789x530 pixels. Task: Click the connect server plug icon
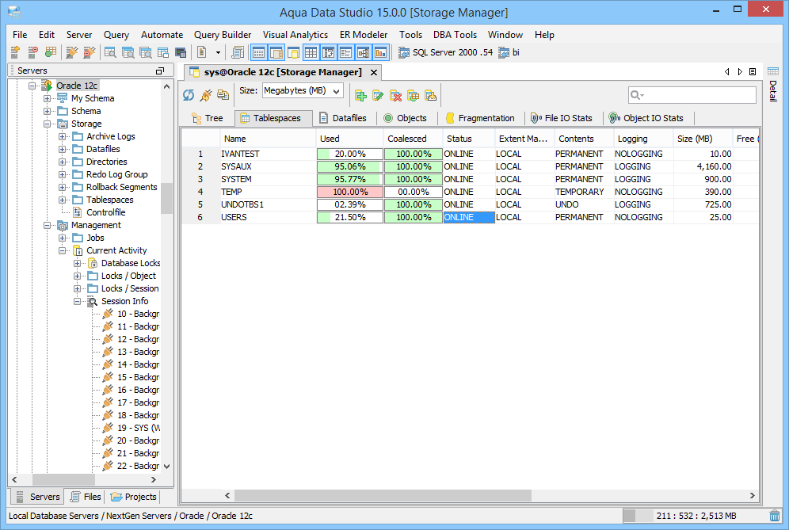coord(72,51)
